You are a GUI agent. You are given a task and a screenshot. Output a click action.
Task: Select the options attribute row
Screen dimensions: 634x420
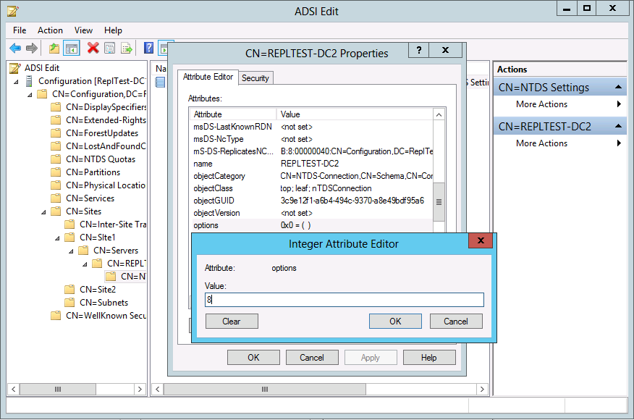(312, 225)
